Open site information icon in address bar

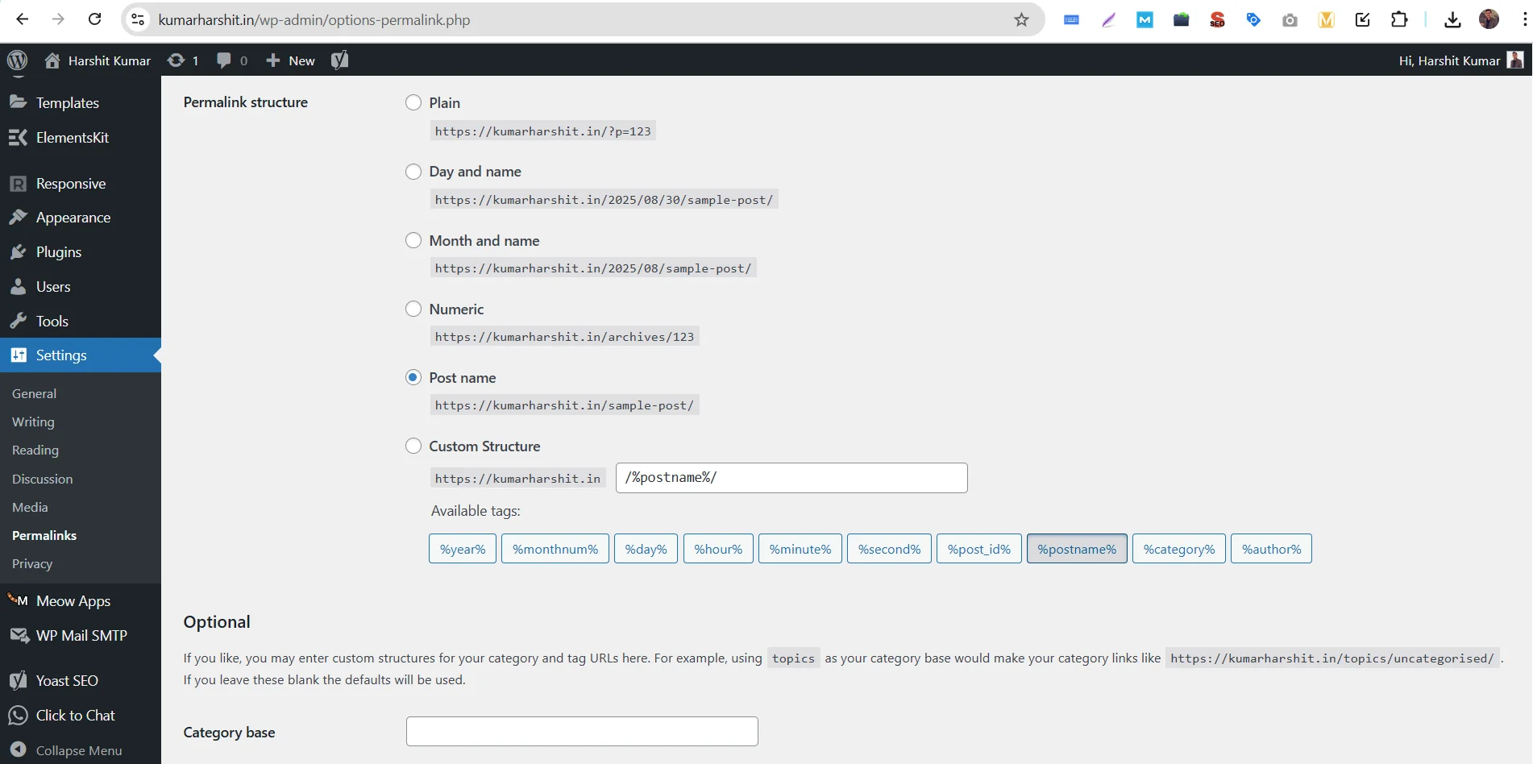coord(139,19)
